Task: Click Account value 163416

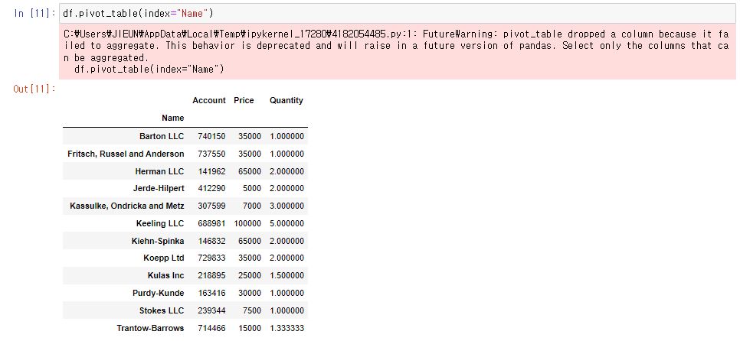Action: point(211,293)
